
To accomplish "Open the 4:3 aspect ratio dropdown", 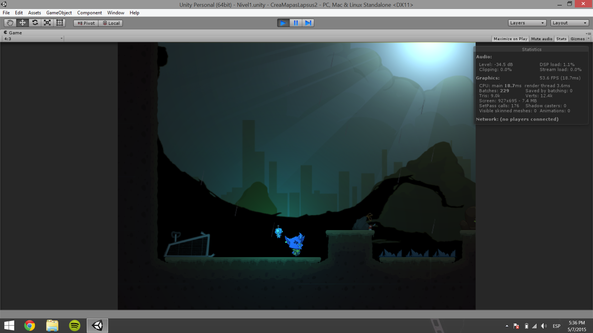I will (x=33, y=38).
